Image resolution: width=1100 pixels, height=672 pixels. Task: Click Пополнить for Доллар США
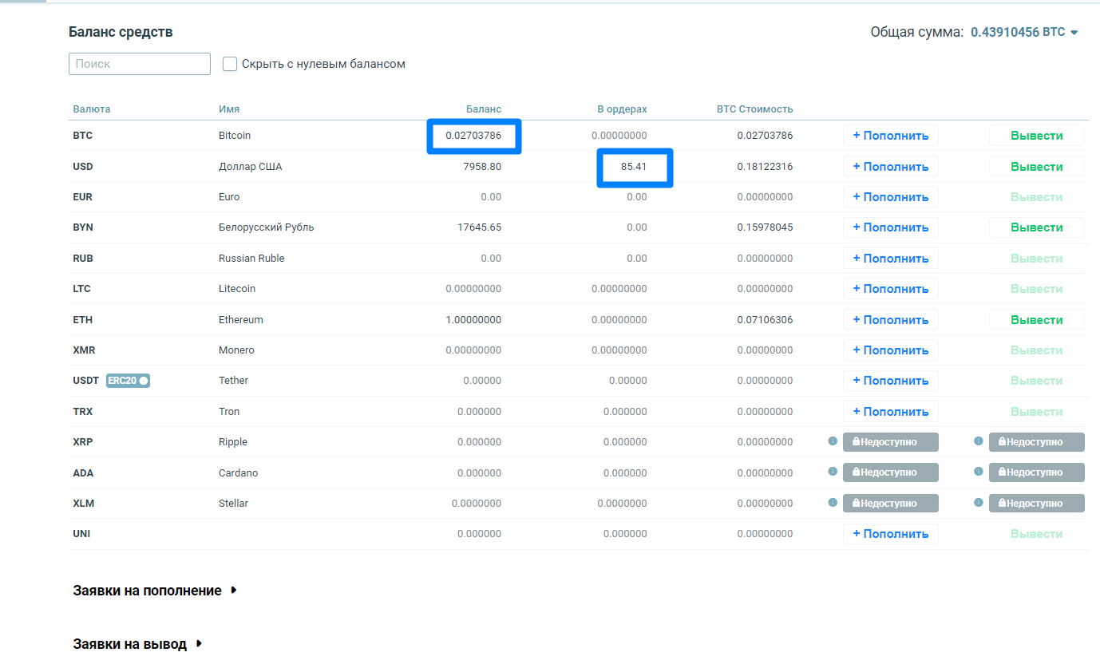(891, 167)
